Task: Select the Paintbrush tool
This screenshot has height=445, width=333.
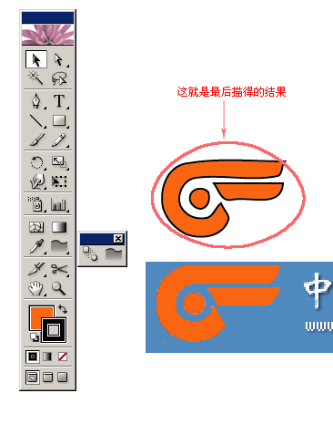Action: pos(36,140)
